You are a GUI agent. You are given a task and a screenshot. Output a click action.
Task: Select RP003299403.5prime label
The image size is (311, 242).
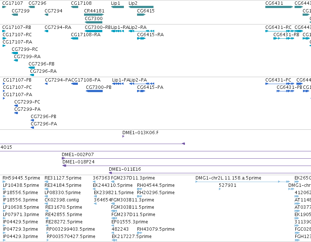(x=71, y=229)
